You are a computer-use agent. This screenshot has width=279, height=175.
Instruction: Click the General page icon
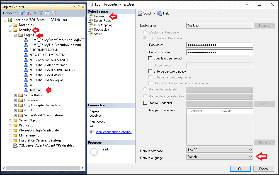(91, 16)
